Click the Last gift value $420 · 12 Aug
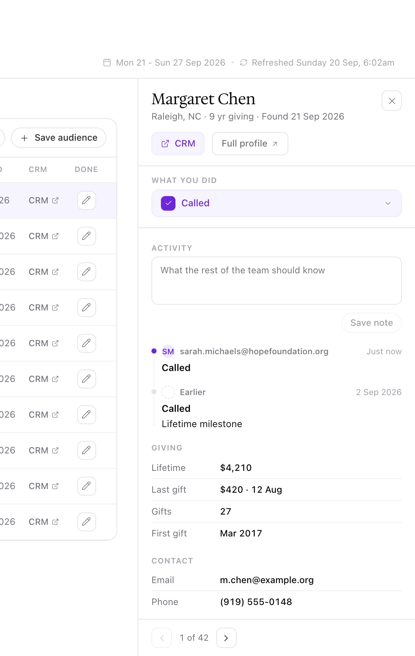 (251, 489)
